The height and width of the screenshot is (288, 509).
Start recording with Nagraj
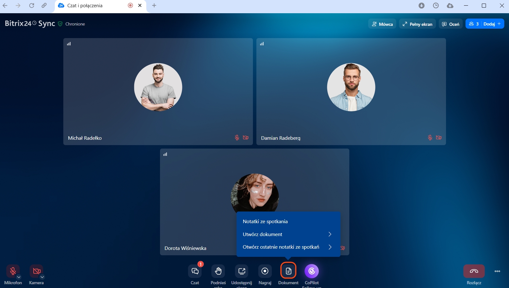[265, 271]
